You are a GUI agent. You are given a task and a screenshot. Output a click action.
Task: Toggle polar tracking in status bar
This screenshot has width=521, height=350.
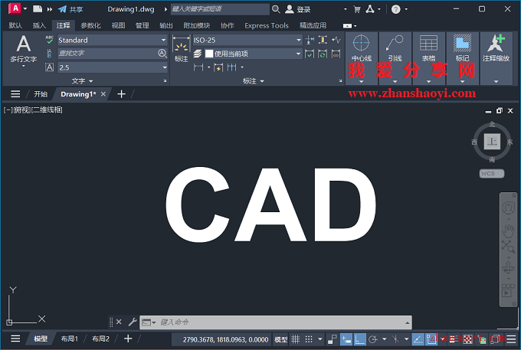(373, 339)
